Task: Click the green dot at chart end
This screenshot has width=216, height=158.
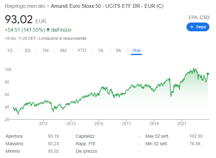Action: pyautogui.click(x=208, y=74)
